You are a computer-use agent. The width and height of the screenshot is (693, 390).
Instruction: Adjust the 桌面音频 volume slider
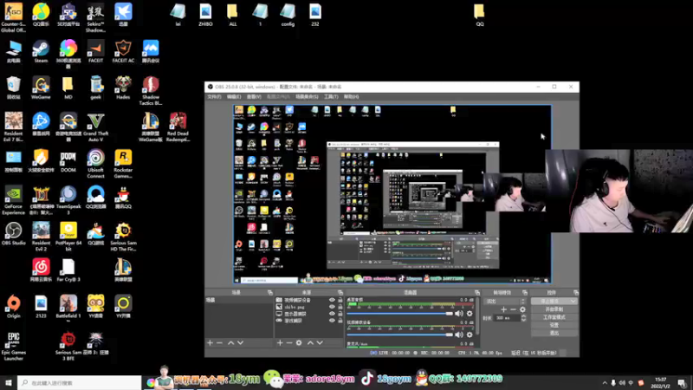400,314
